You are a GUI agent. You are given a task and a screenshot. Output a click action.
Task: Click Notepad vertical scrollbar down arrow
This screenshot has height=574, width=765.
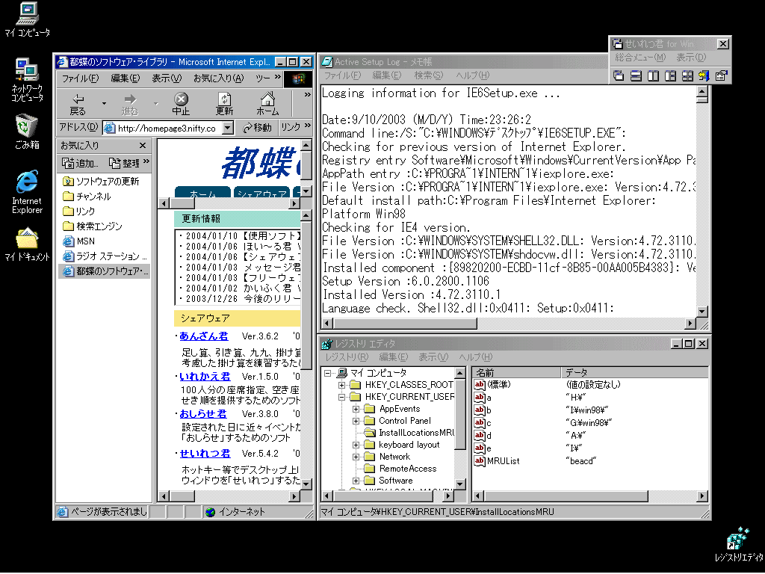(701, 312)
